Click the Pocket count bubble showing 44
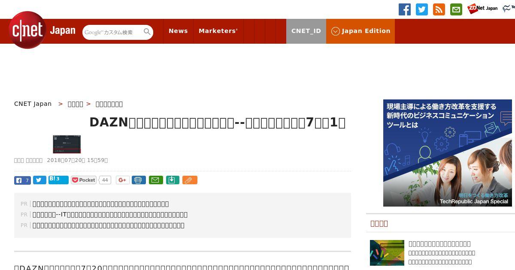This screenshot has width=515, height=270. pos(105,180)
